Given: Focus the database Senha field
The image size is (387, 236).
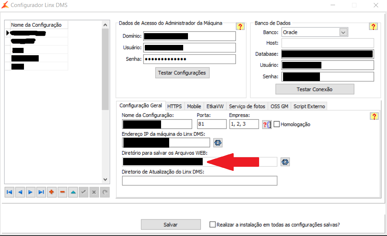Looking at the screenshot, I should [x=328, y=77].
